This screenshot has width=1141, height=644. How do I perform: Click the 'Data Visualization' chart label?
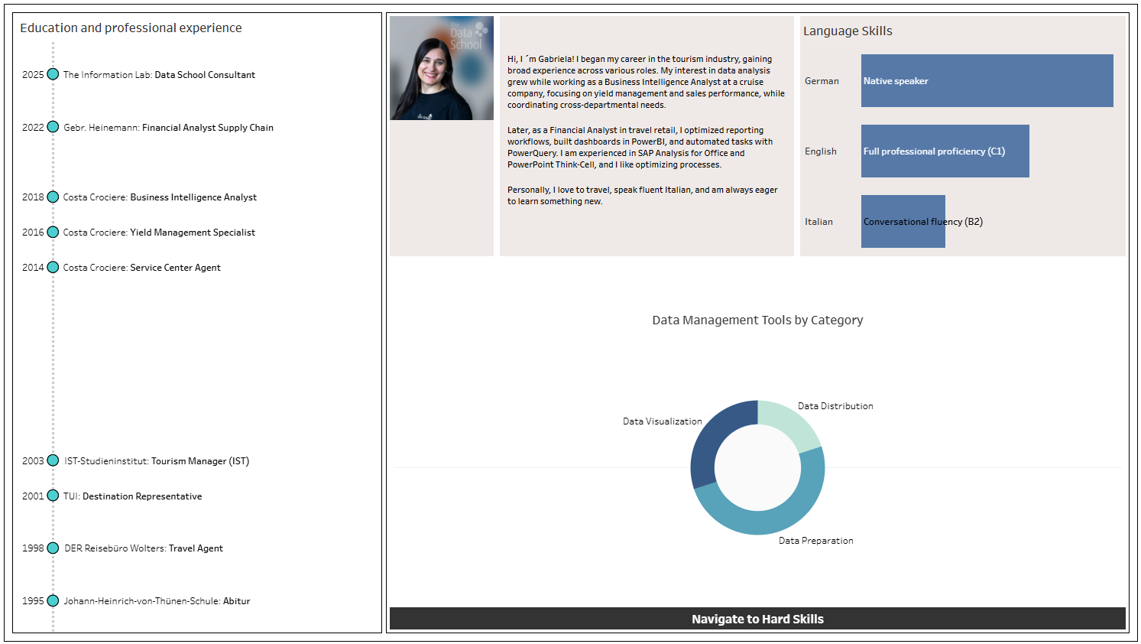(662, 421)
